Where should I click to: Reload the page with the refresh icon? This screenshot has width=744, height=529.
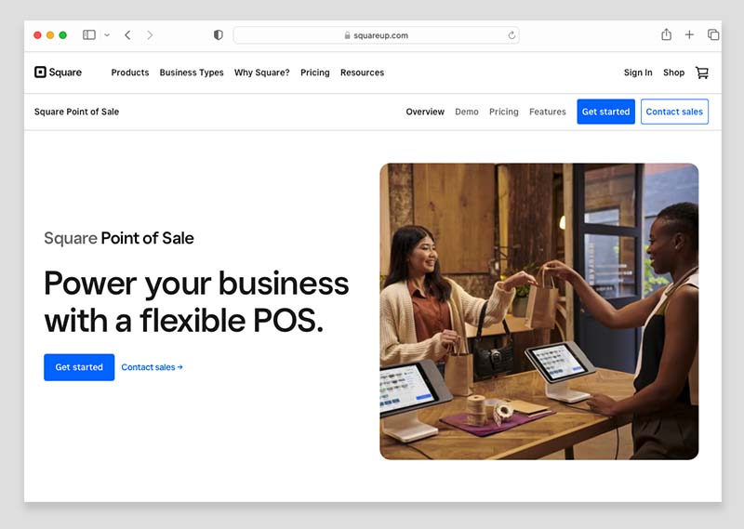point(511,35)
